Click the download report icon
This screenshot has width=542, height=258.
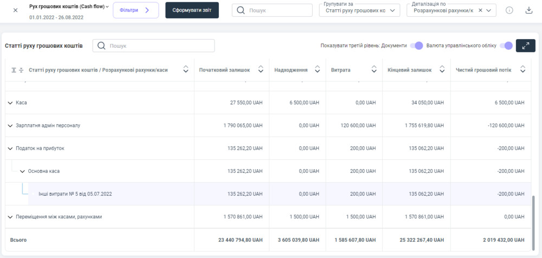click(528, 10)
